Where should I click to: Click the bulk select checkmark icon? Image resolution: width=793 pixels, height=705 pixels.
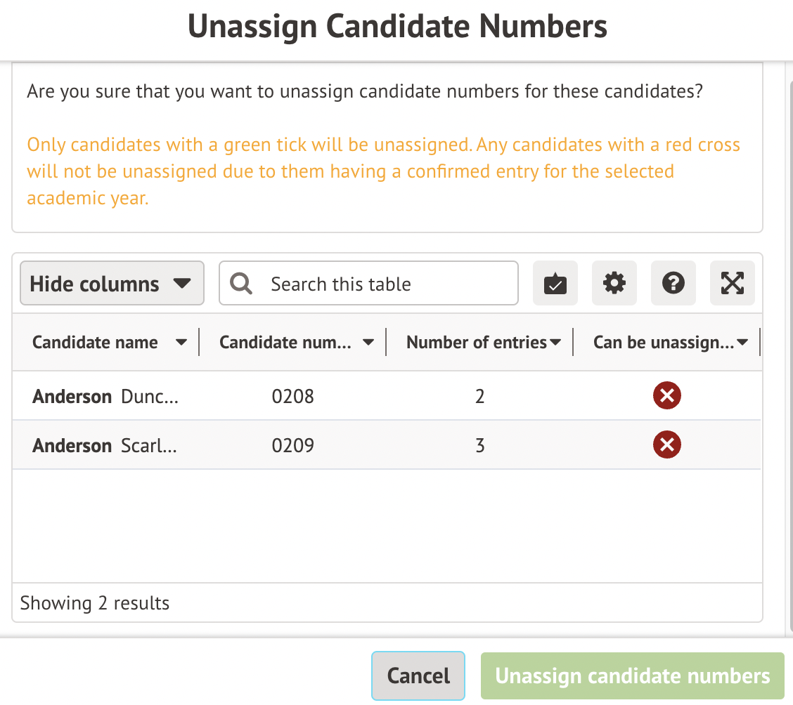(x=555, y=284)
